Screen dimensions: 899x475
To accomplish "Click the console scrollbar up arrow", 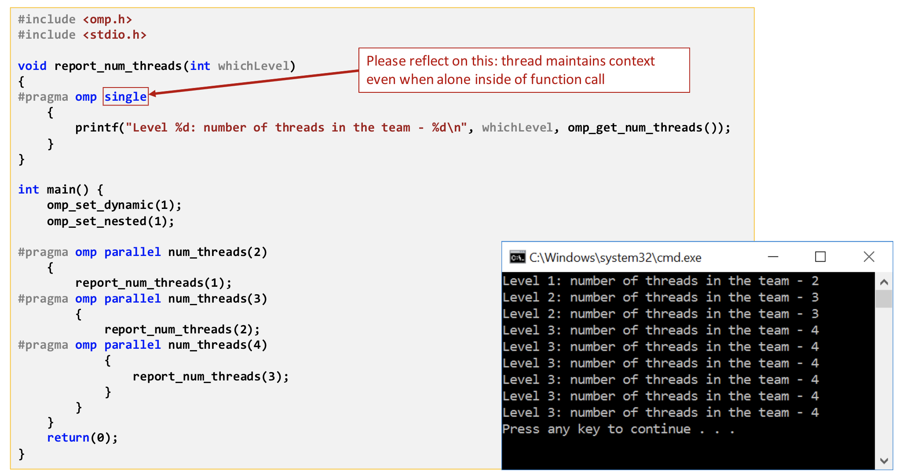I will pos(884,282).
